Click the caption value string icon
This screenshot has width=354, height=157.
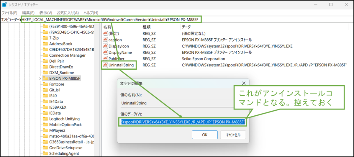tap(105, 40)
